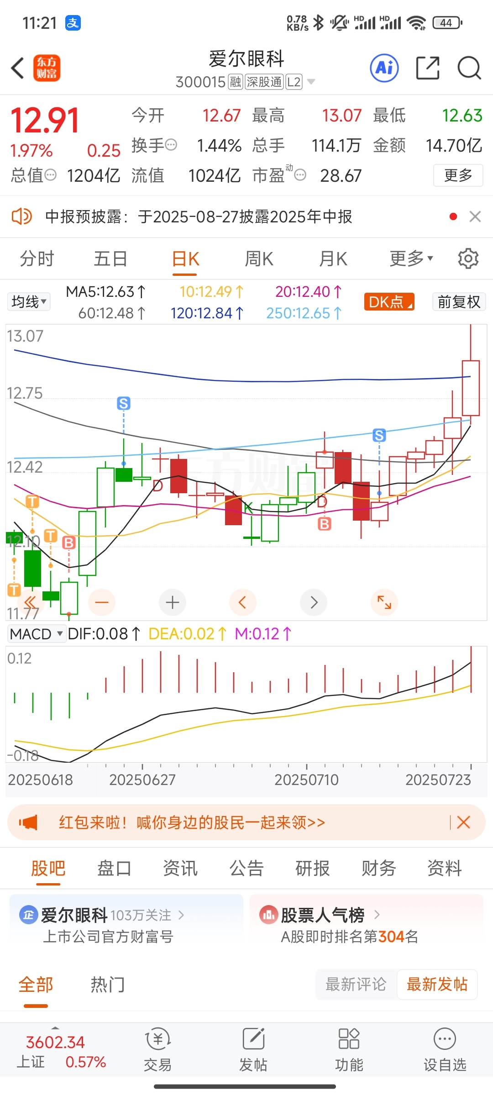The width and height of the screenshot is (493, 1096).
Task: Open the 更多 chart period dropdown
Action: 411,258
